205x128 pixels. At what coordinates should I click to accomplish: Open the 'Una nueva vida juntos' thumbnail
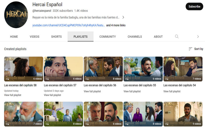tap(183, 114)
